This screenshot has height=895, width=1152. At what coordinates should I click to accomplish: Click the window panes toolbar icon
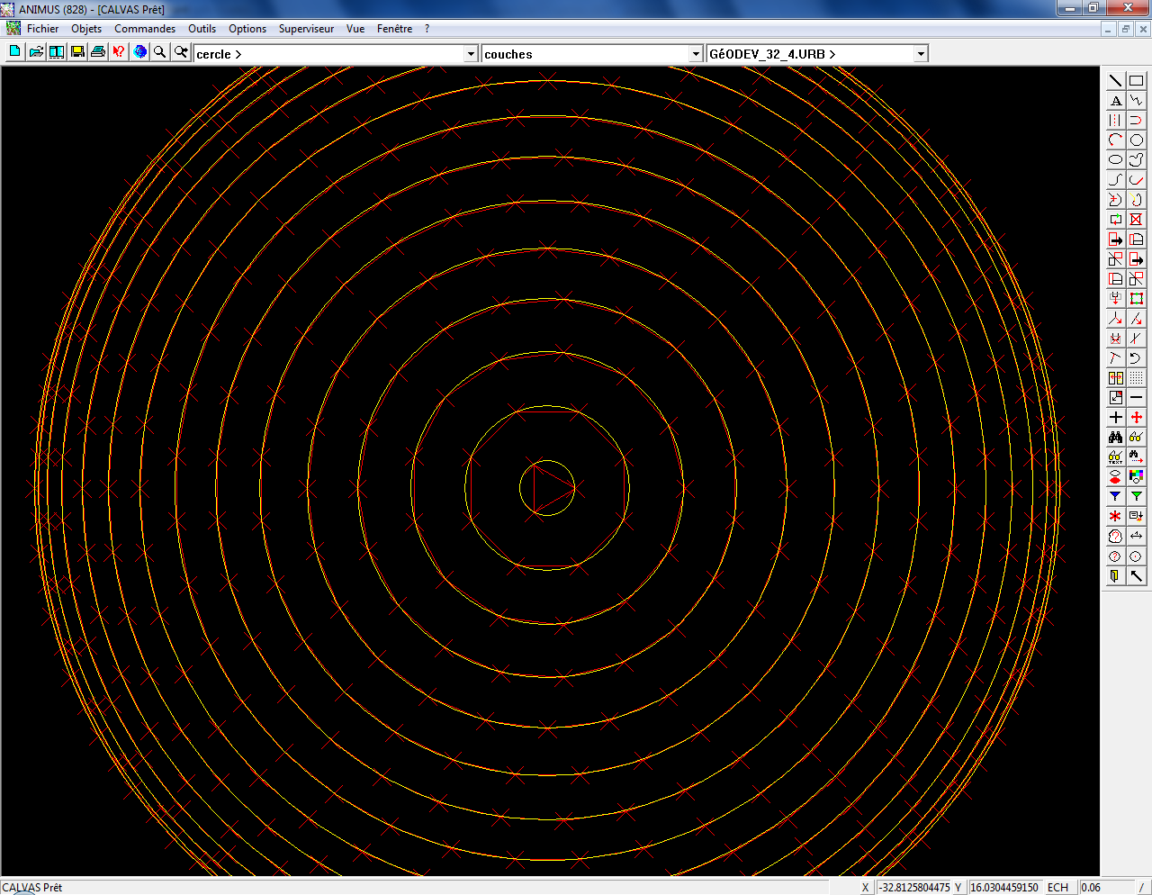(57, 52)
